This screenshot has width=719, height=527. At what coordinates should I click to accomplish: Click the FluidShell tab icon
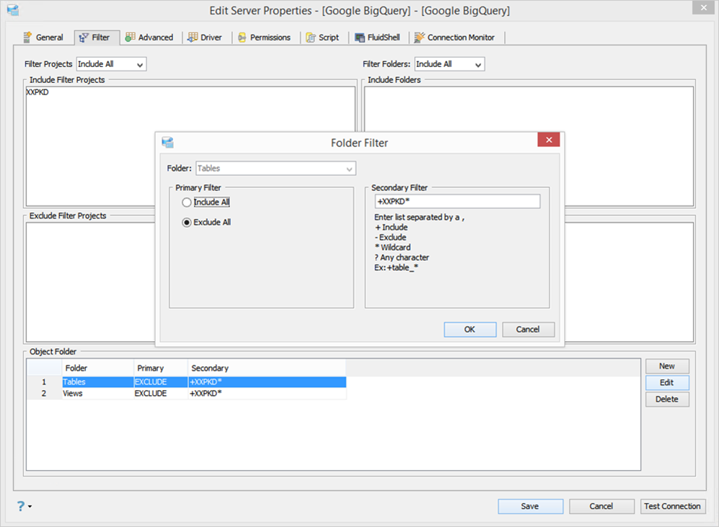tap(360, 37)
